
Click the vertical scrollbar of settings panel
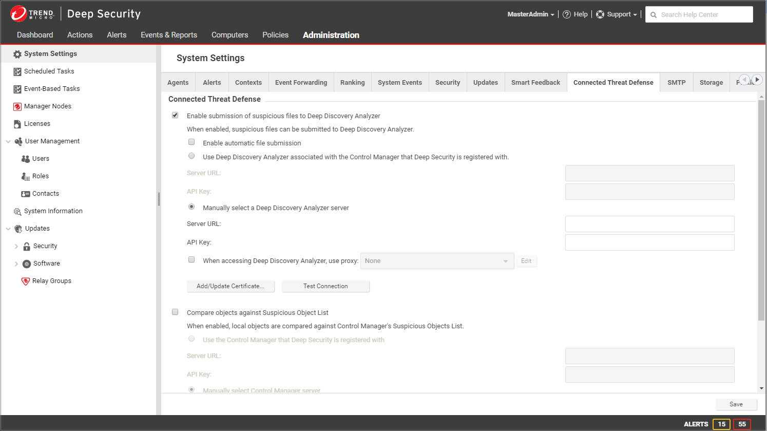pos(761,211)
